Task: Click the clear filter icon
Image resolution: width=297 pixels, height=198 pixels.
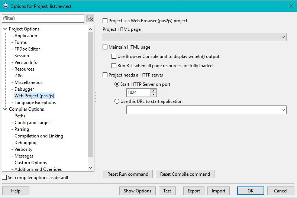Action: pyautogui.click(x=90, y=18)
